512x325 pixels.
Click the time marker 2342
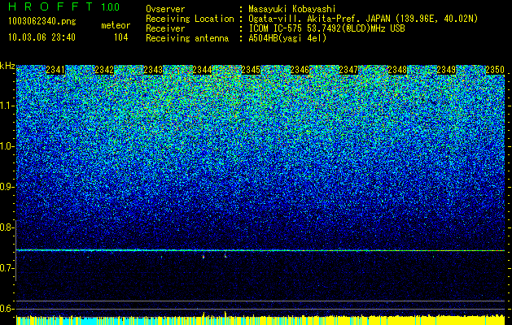[104, 70]
